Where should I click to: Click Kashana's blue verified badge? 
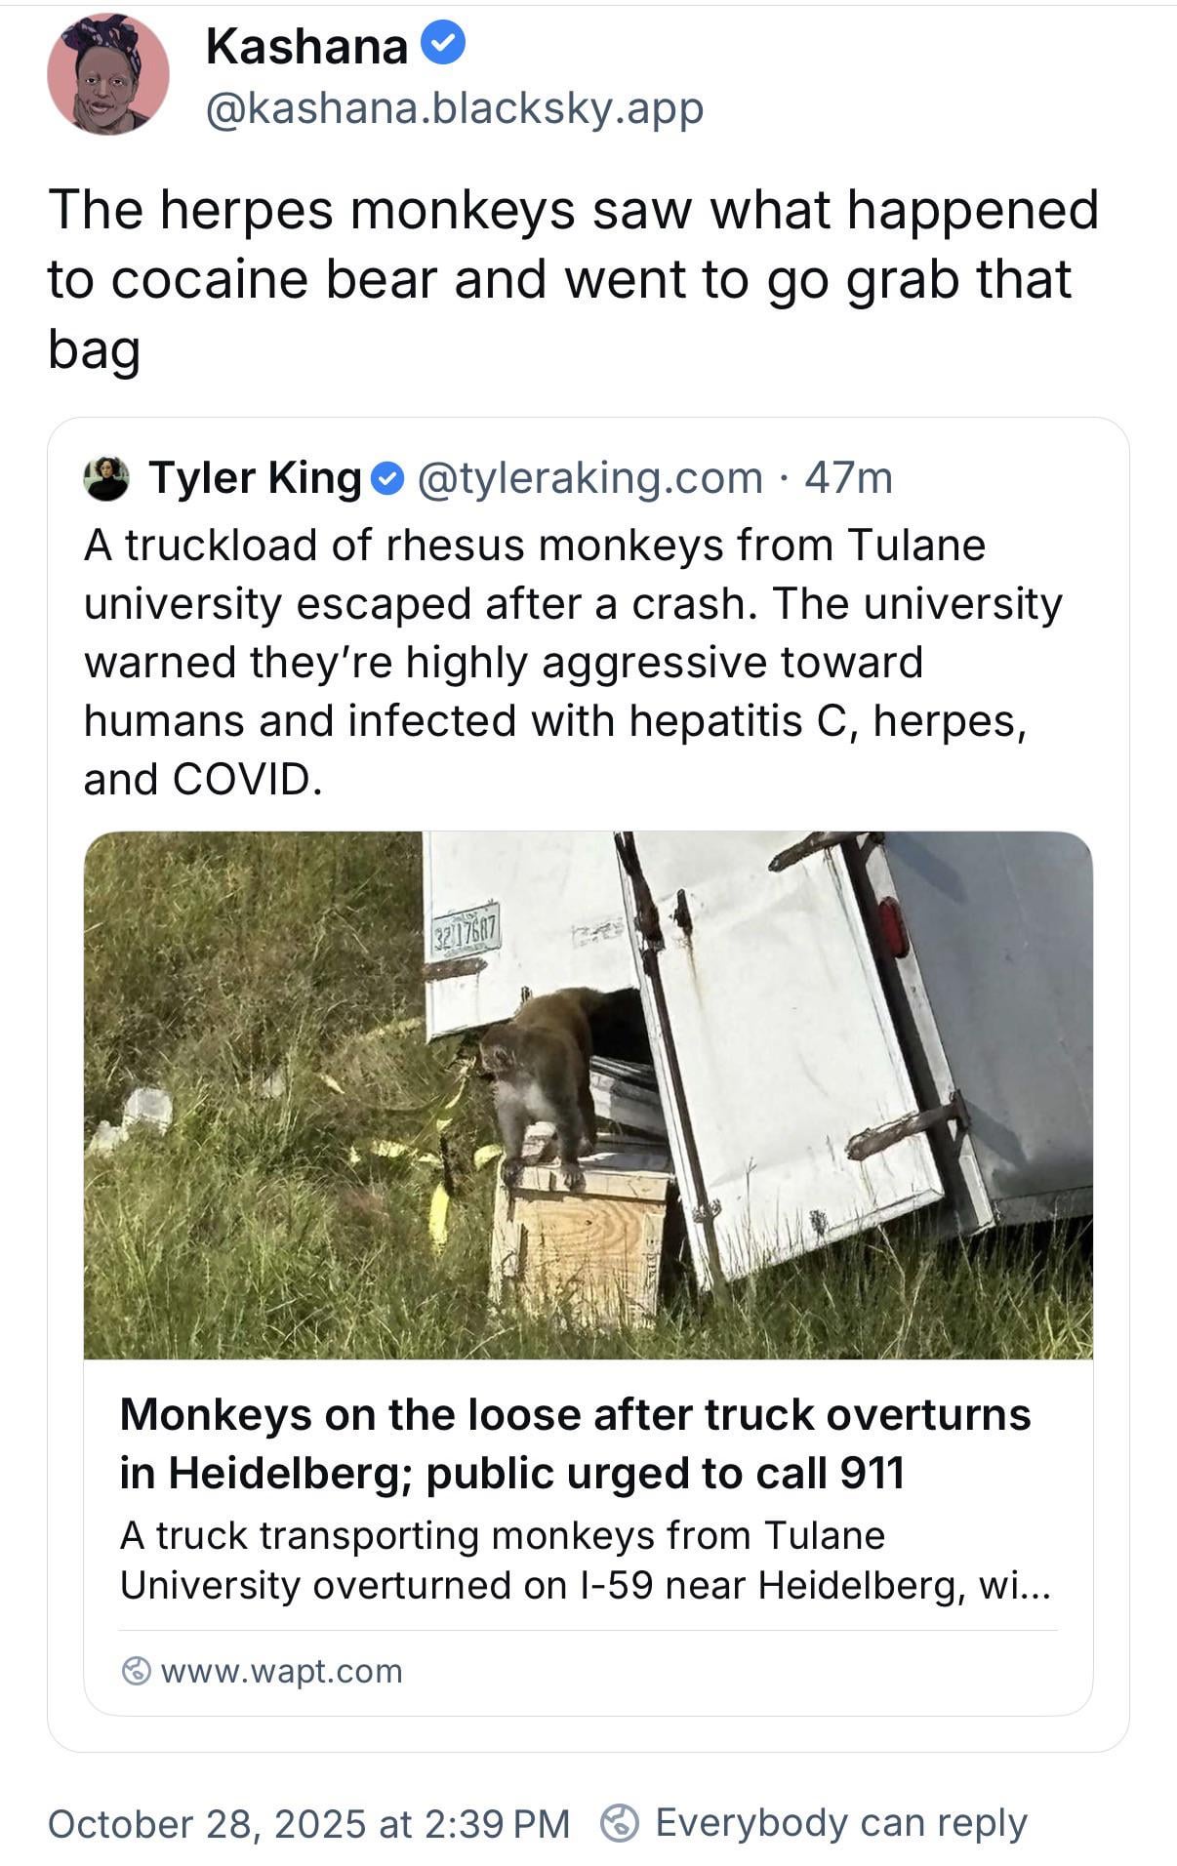(443, 45)
